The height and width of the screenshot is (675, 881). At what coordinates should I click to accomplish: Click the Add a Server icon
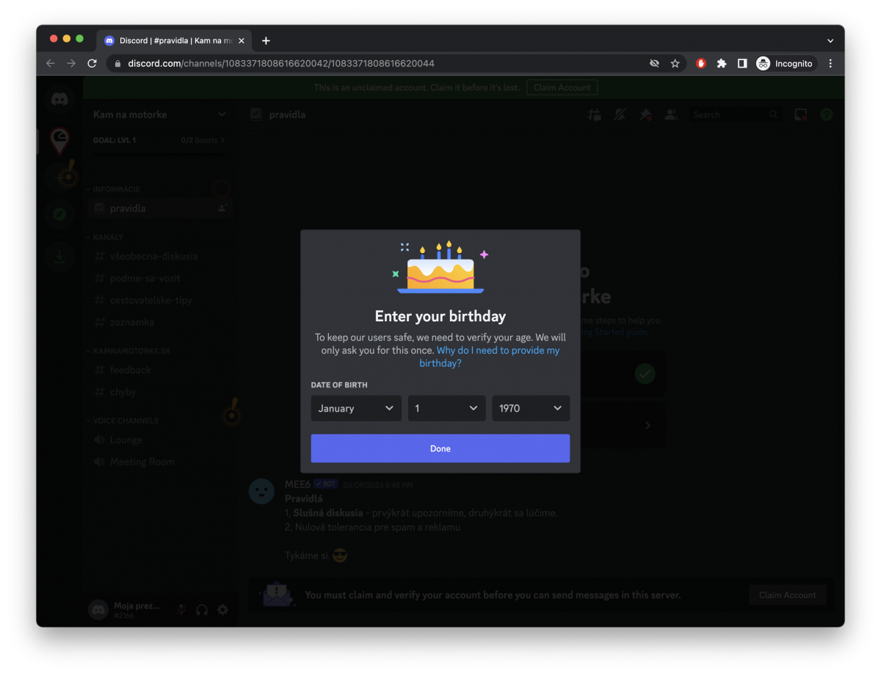(60, 177)
